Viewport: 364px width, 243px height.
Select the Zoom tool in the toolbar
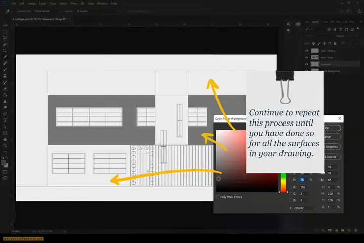click(5, 145)
